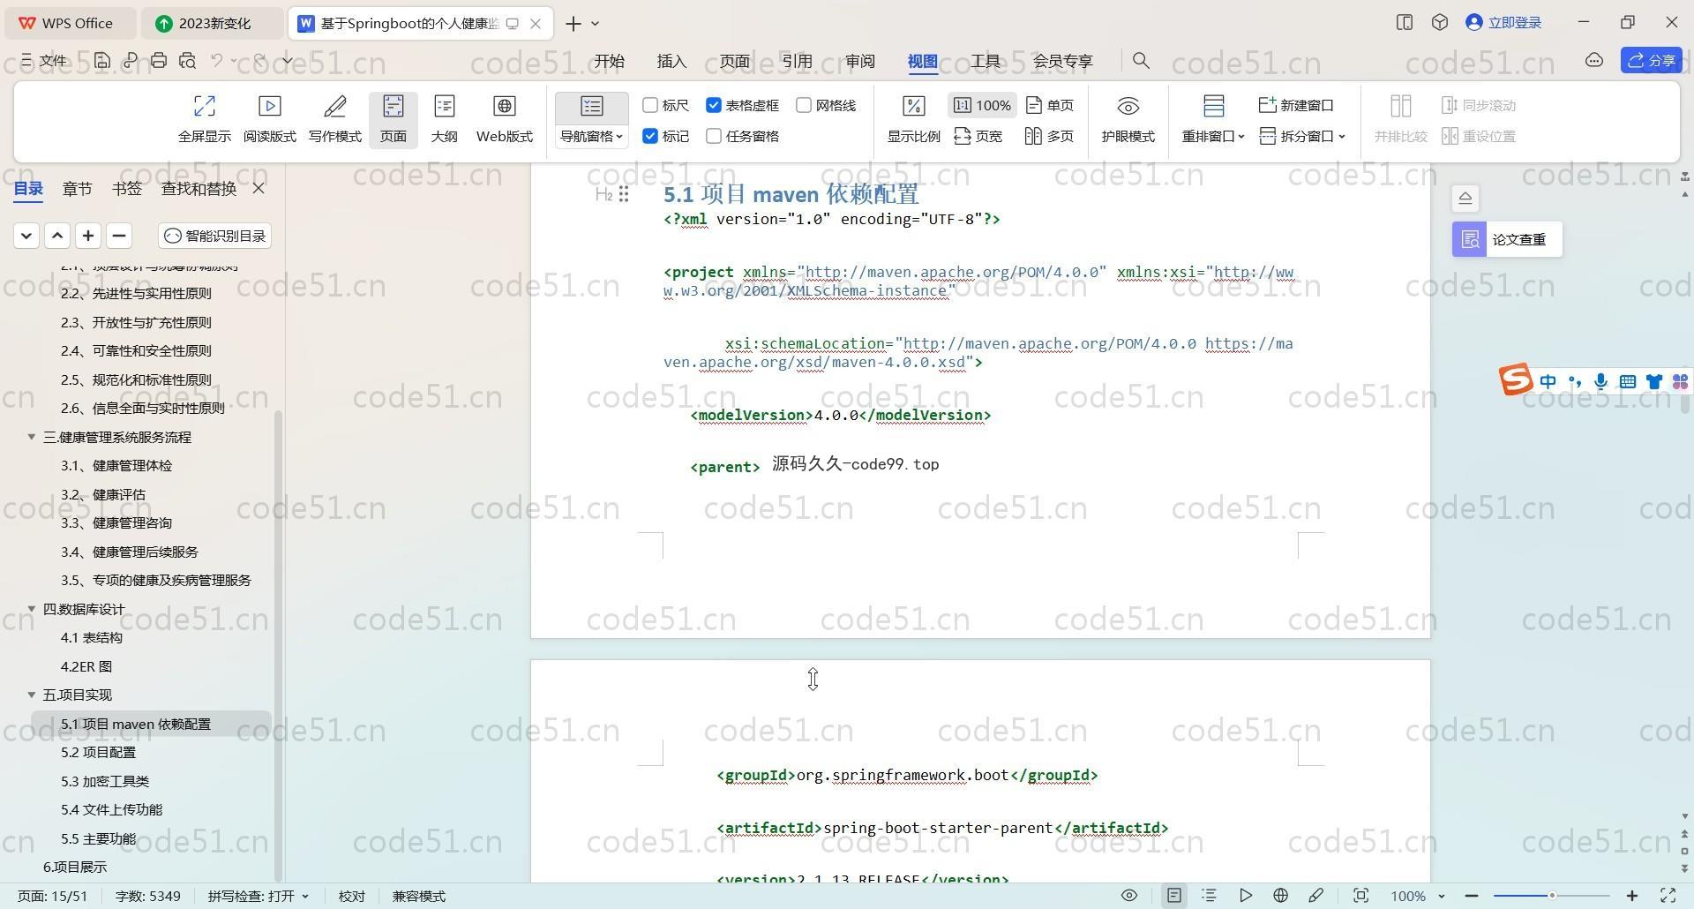Go to 5.2 项目配置 in outline
Viewport: 1694px width, 909px height.
click(x=98, y=752)
